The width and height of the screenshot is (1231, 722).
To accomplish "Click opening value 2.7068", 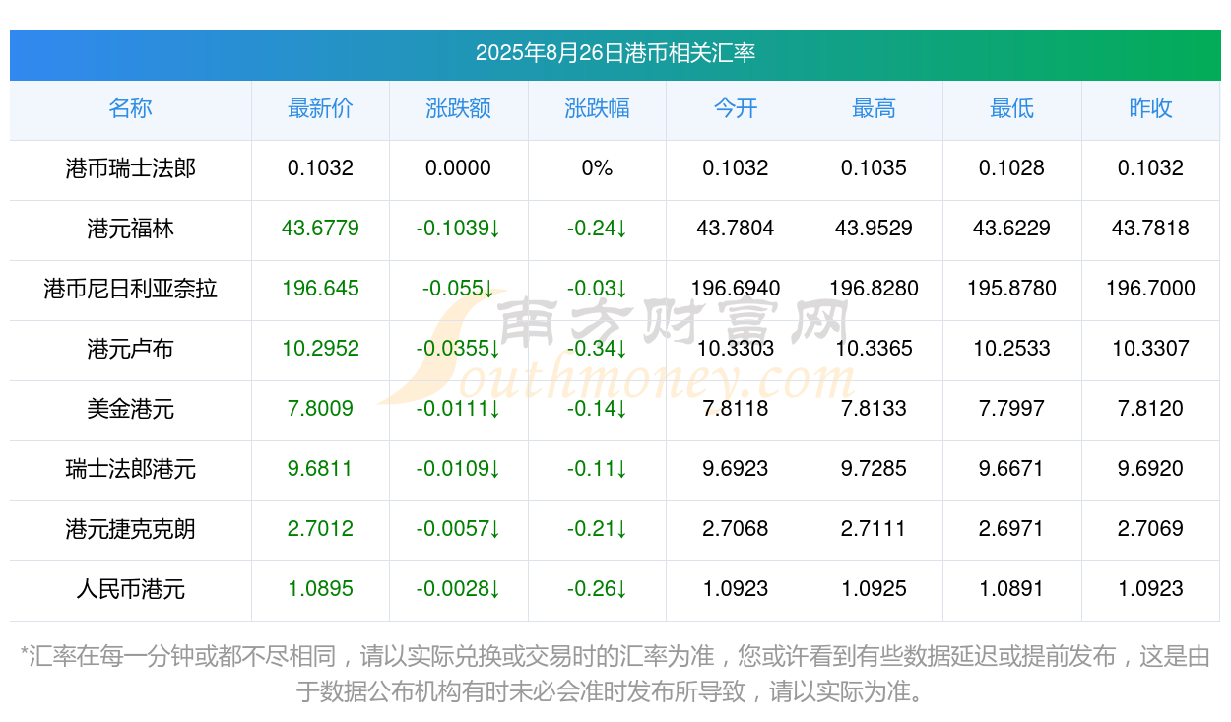I will 736,529.
